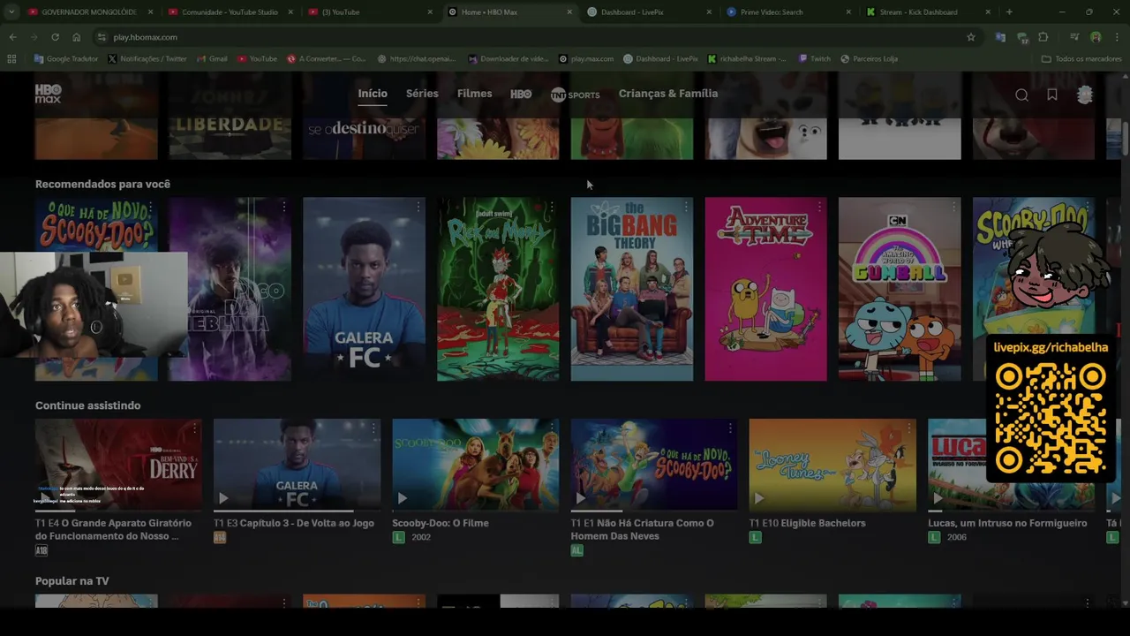1130x636 pixels.
Task: Open options menu on Rick and Morty poster
Action: pos(552,207)
